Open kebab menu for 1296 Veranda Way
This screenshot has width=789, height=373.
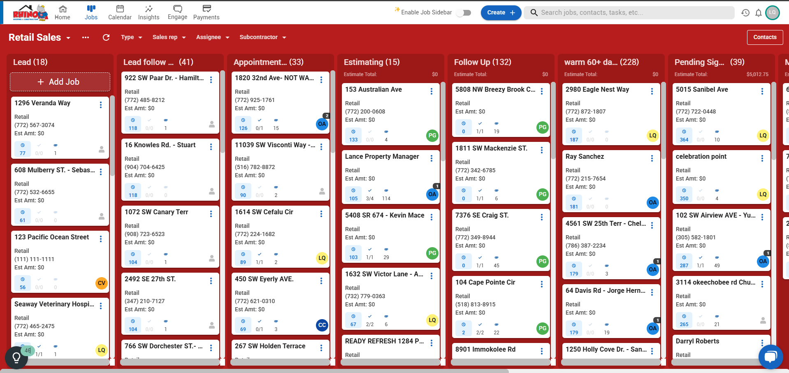coord(101,105)
